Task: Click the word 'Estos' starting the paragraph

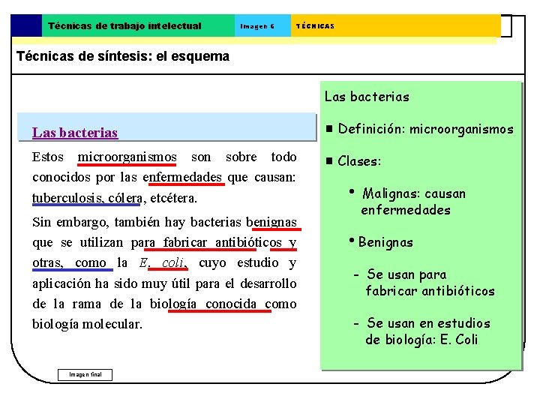Action: point(48,157)
